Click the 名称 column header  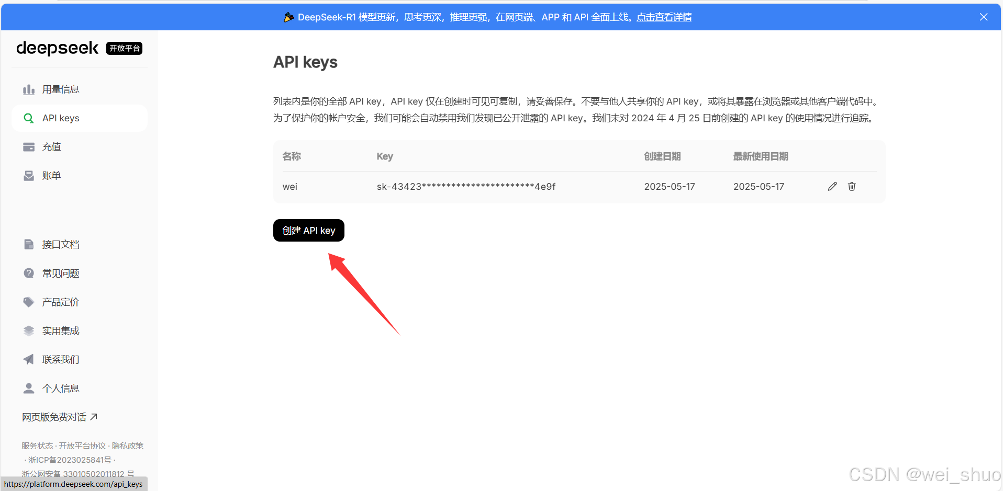pyautogui.click(x=292, y=156)
